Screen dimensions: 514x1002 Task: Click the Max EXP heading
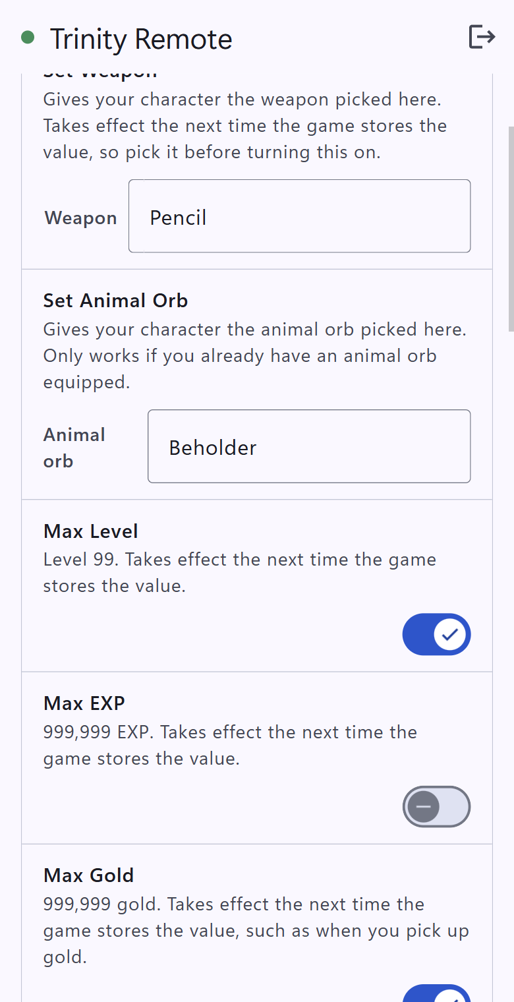click(84, 703)
